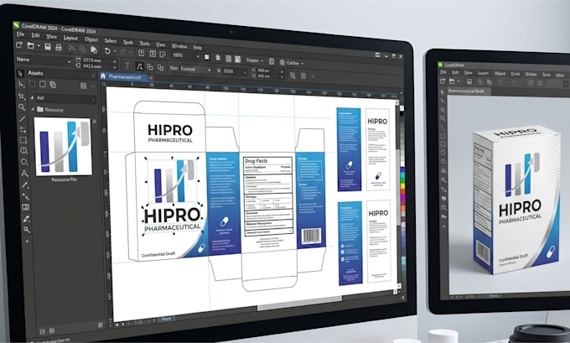Image resolution: width=570 pixels, height=343 pixels.
Task: Open the Layert menu in the right CorelDRAW window
Action: click(483, 73)
